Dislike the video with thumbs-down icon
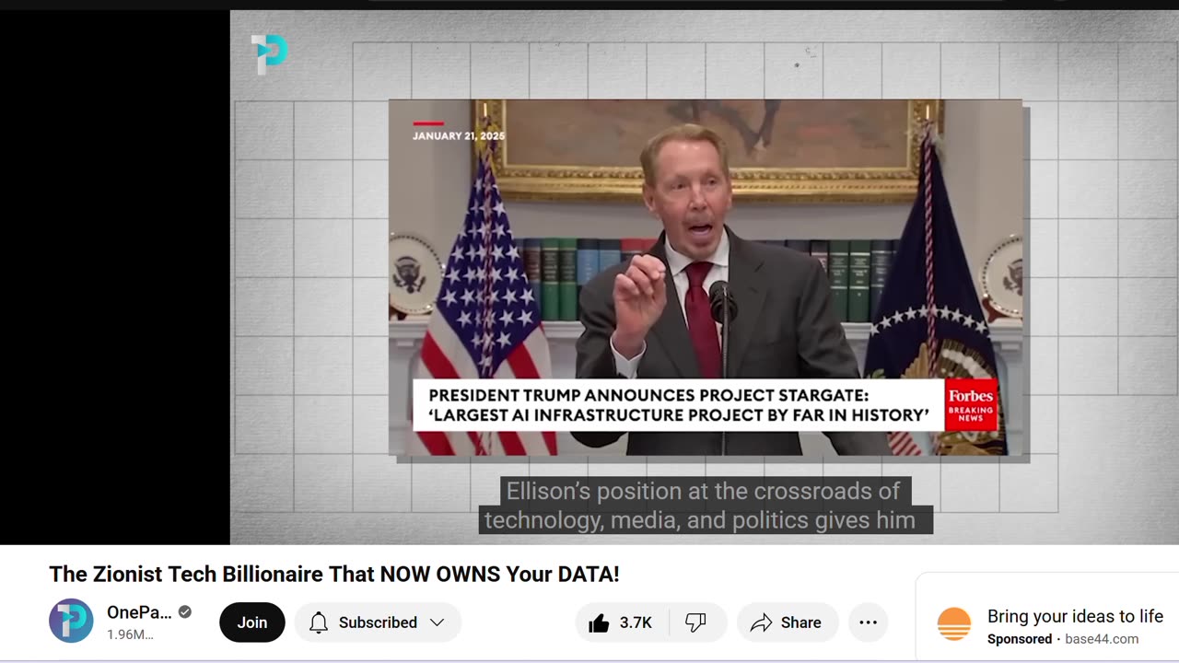1179x663 pixels. [696, 622]
